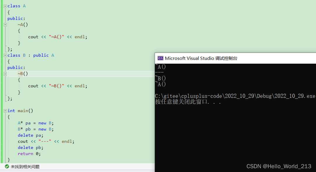Screen dimensions: 316x172
Task: Collapse the class A definition
Action: [x=5, y=6]
